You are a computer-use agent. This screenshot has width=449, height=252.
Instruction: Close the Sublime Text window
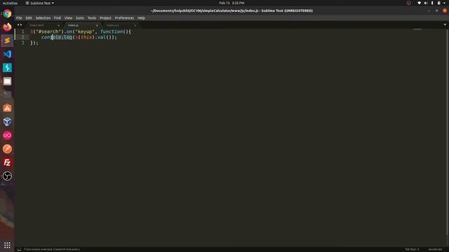pyautogui.click(x=445, y=10)
